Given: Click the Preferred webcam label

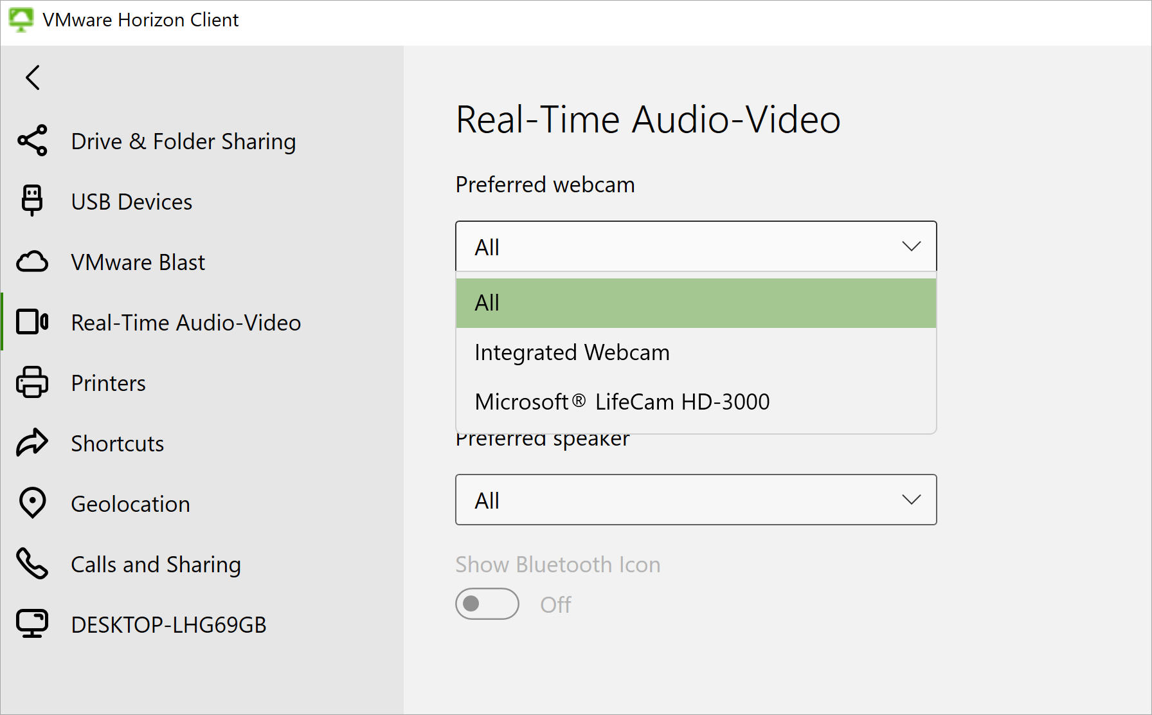Looking at the screenshot, I should (x=545, y=185).
